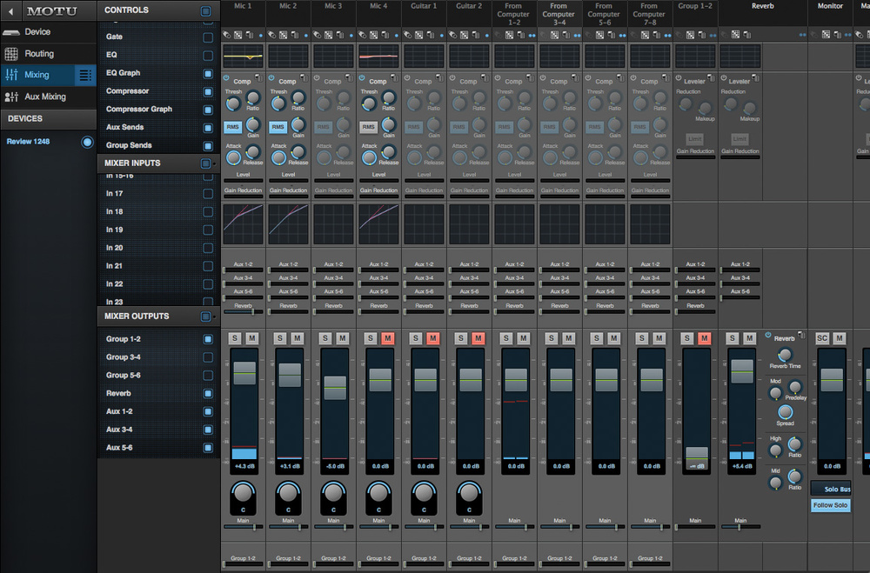Toggle RMS mode on Mic 4 compressor
This screenshot has height=573, width=870.
tap(368, 127)
